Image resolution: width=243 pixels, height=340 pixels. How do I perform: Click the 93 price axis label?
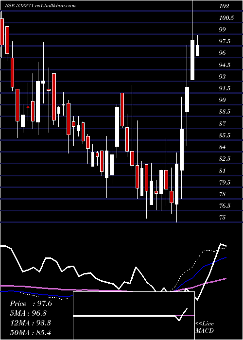pos(223,77)
